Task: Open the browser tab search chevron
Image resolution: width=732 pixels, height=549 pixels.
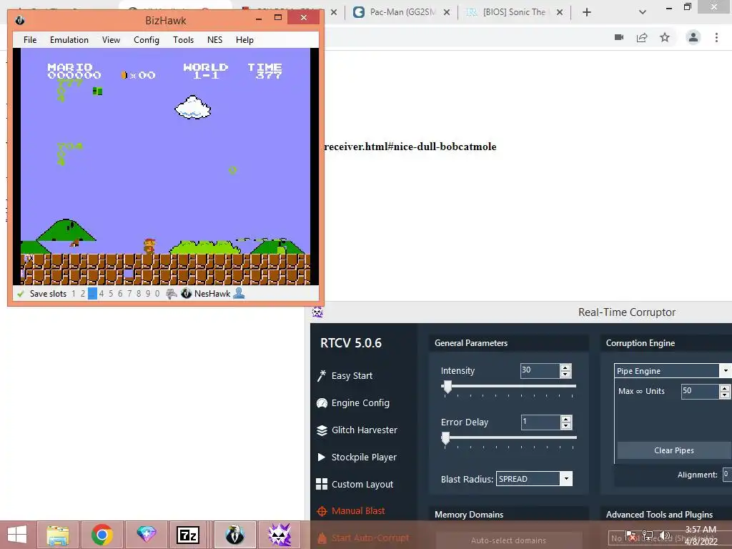Action: coord(643,13)
